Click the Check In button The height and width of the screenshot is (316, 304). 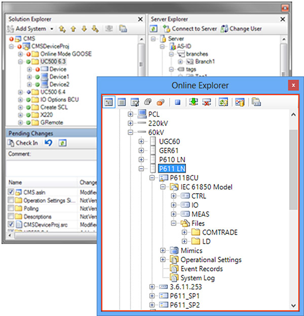coord(23,143)
